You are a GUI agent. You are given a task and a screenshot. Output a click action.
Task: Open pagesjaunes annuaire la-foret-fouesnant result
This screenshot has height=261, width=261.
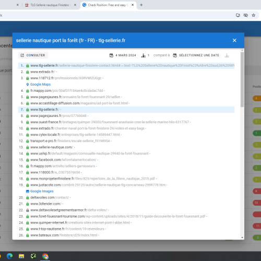click(x=75, y=97)
